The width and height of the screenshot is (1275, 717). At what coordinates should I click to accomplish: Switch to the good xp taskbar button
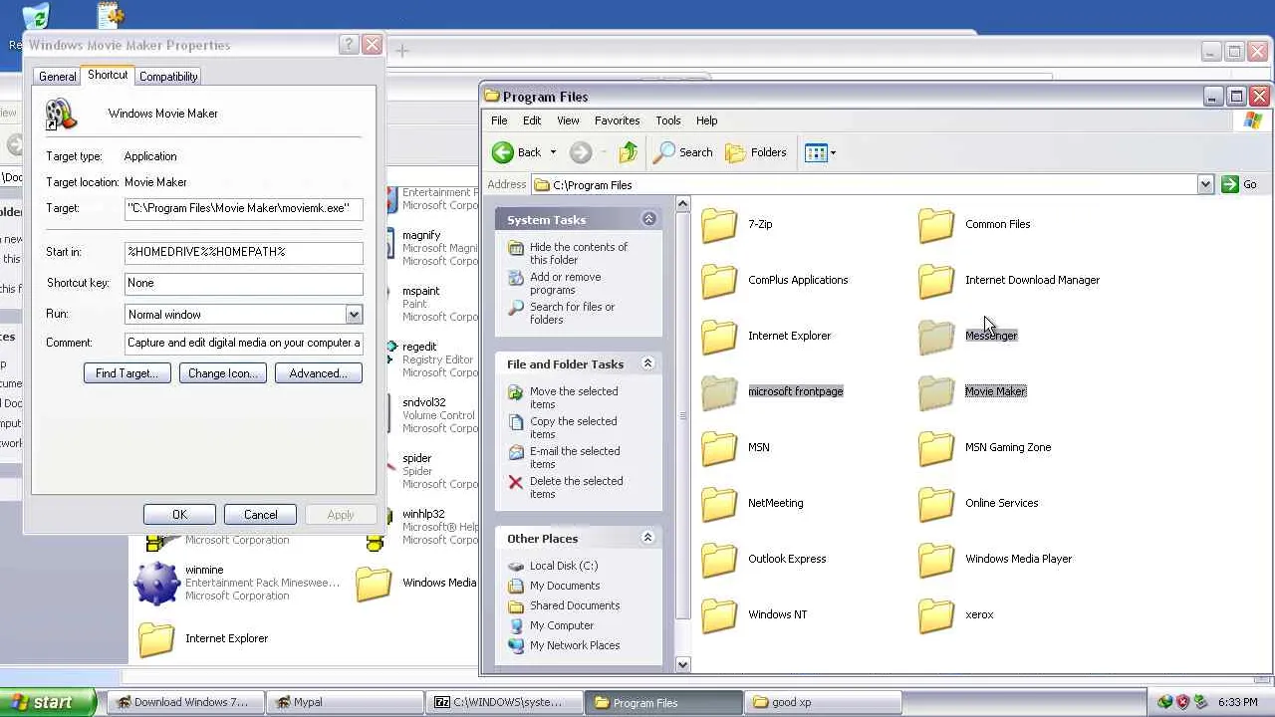(x=823, y=702)
